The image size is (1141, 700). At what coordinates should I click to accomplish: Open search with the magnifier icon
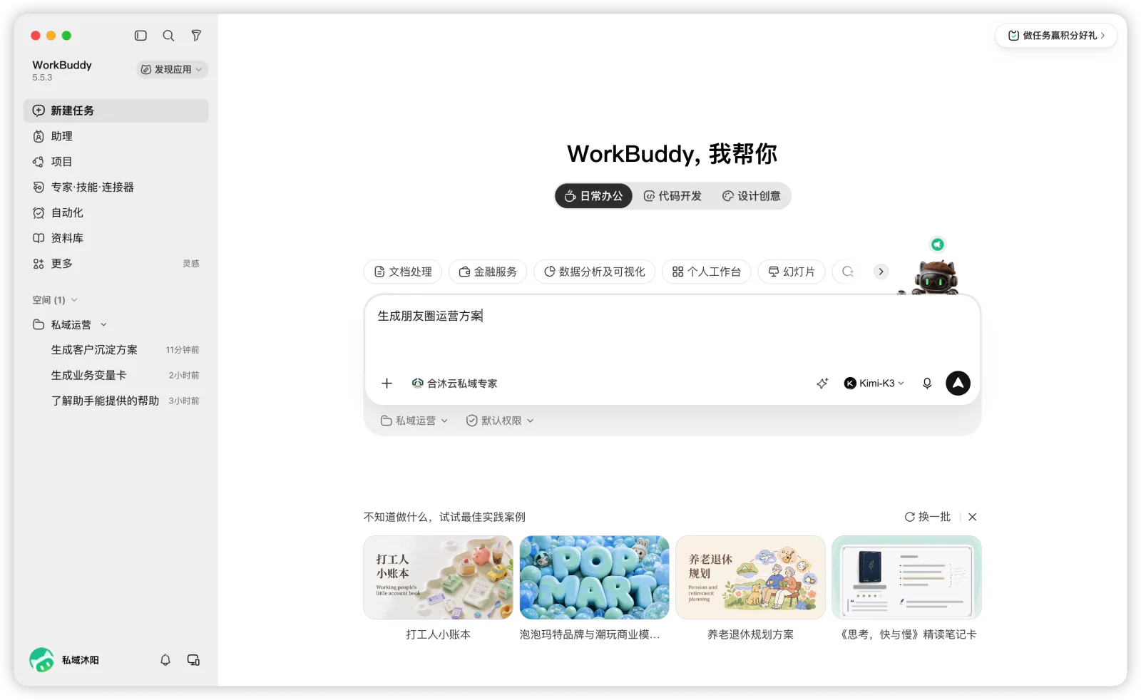[x=168, y=36]
